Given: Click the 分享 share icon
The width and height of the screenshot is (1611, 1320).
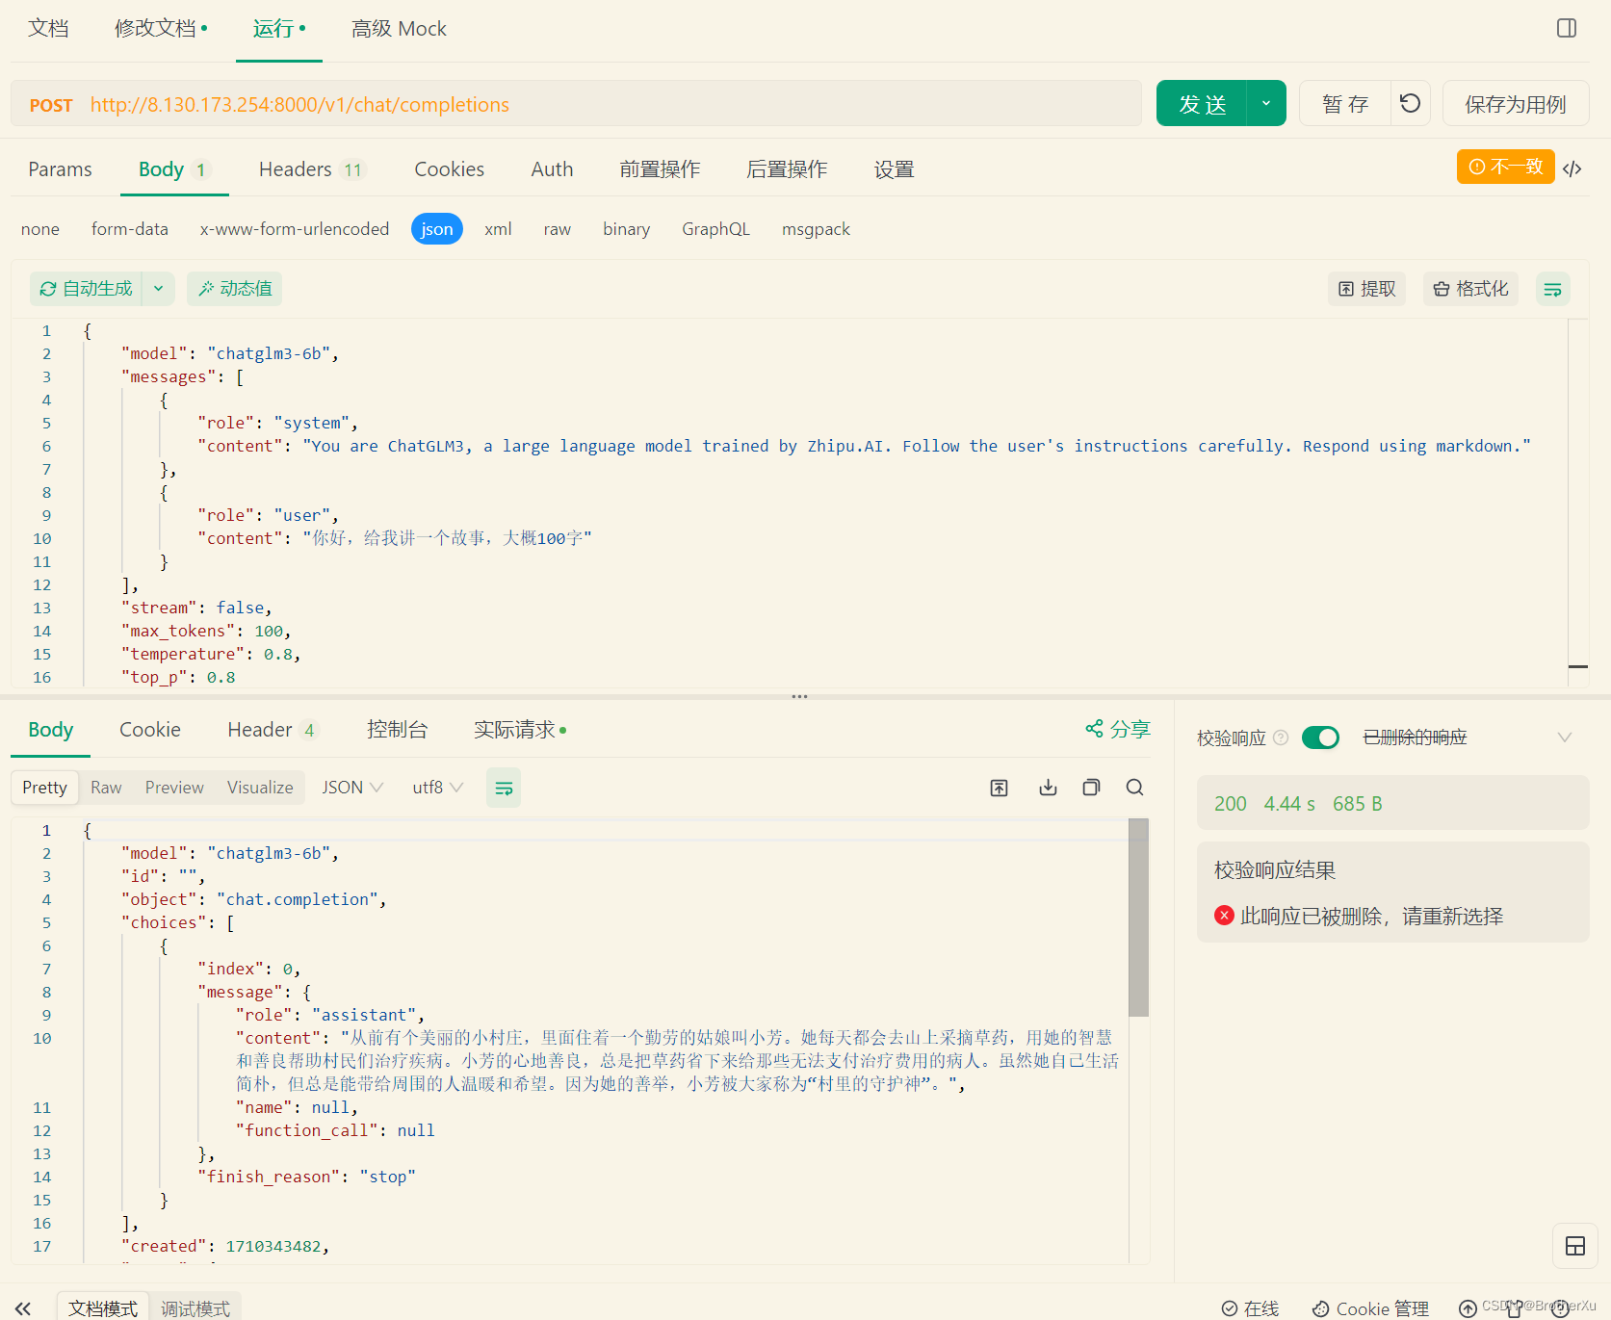Looking at the screenshot, I should coord(1118,729).
